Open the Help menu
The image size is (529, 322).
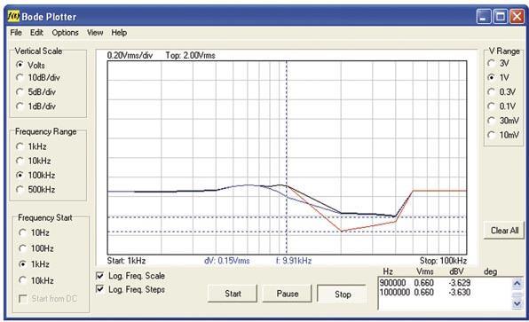click(x=119, y=33)
